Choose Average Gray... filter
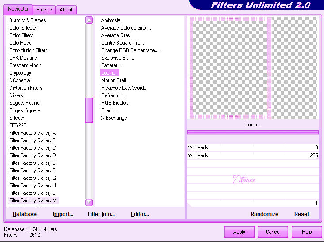 click(x=118, y=35)
